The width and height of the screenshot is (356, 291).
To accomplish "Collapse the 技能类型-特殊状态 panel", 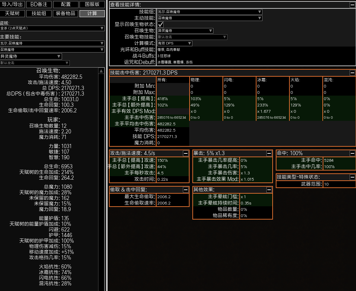I will [x=352, y=177].
